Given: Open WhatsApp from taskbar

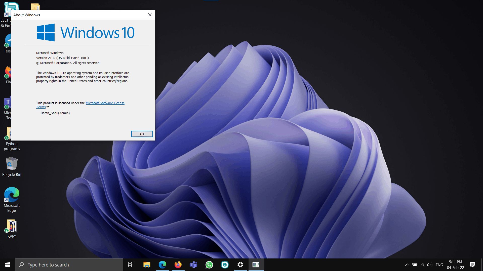Looking at the screenshot, I should pos(209,264).
